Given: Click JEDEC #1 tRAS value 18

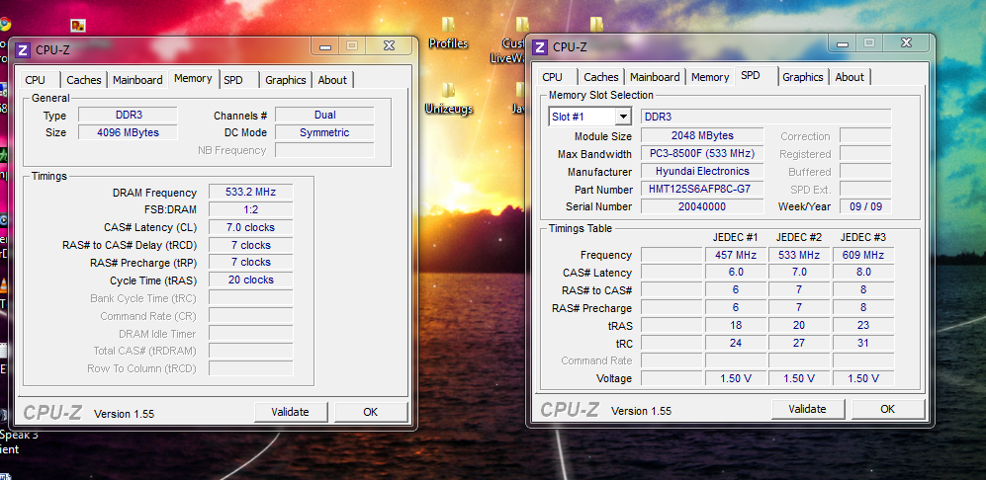Looking at the screenshot, I should 736,326.
